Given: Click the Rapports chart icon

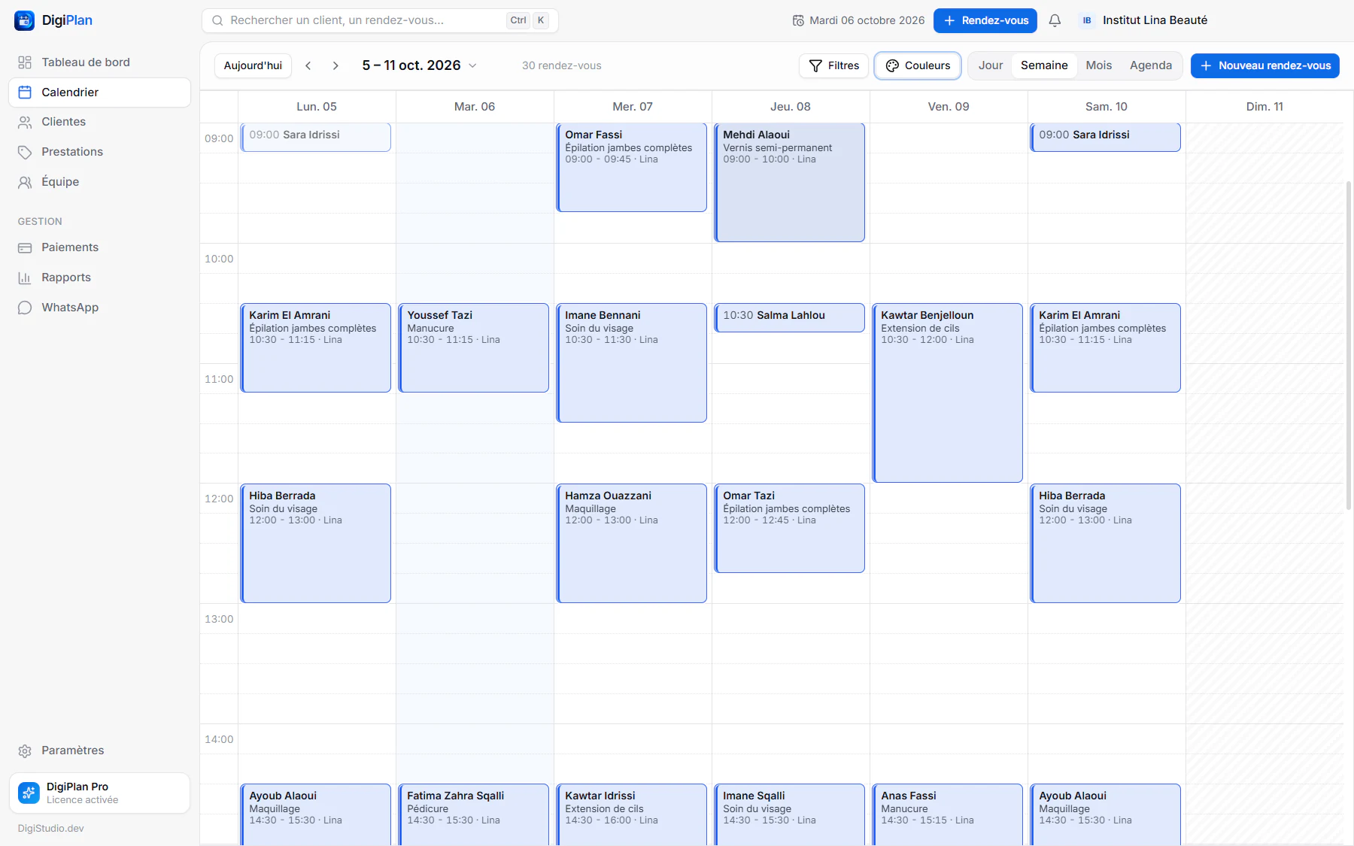Looking at the screenshot, I should click(25, 277).
